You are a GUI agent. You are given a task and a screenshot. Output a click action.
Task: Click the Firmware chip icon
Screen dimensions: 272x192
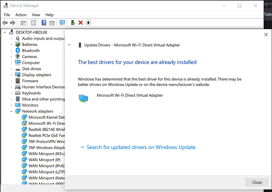pyautogui.click(x=17, y=81)
